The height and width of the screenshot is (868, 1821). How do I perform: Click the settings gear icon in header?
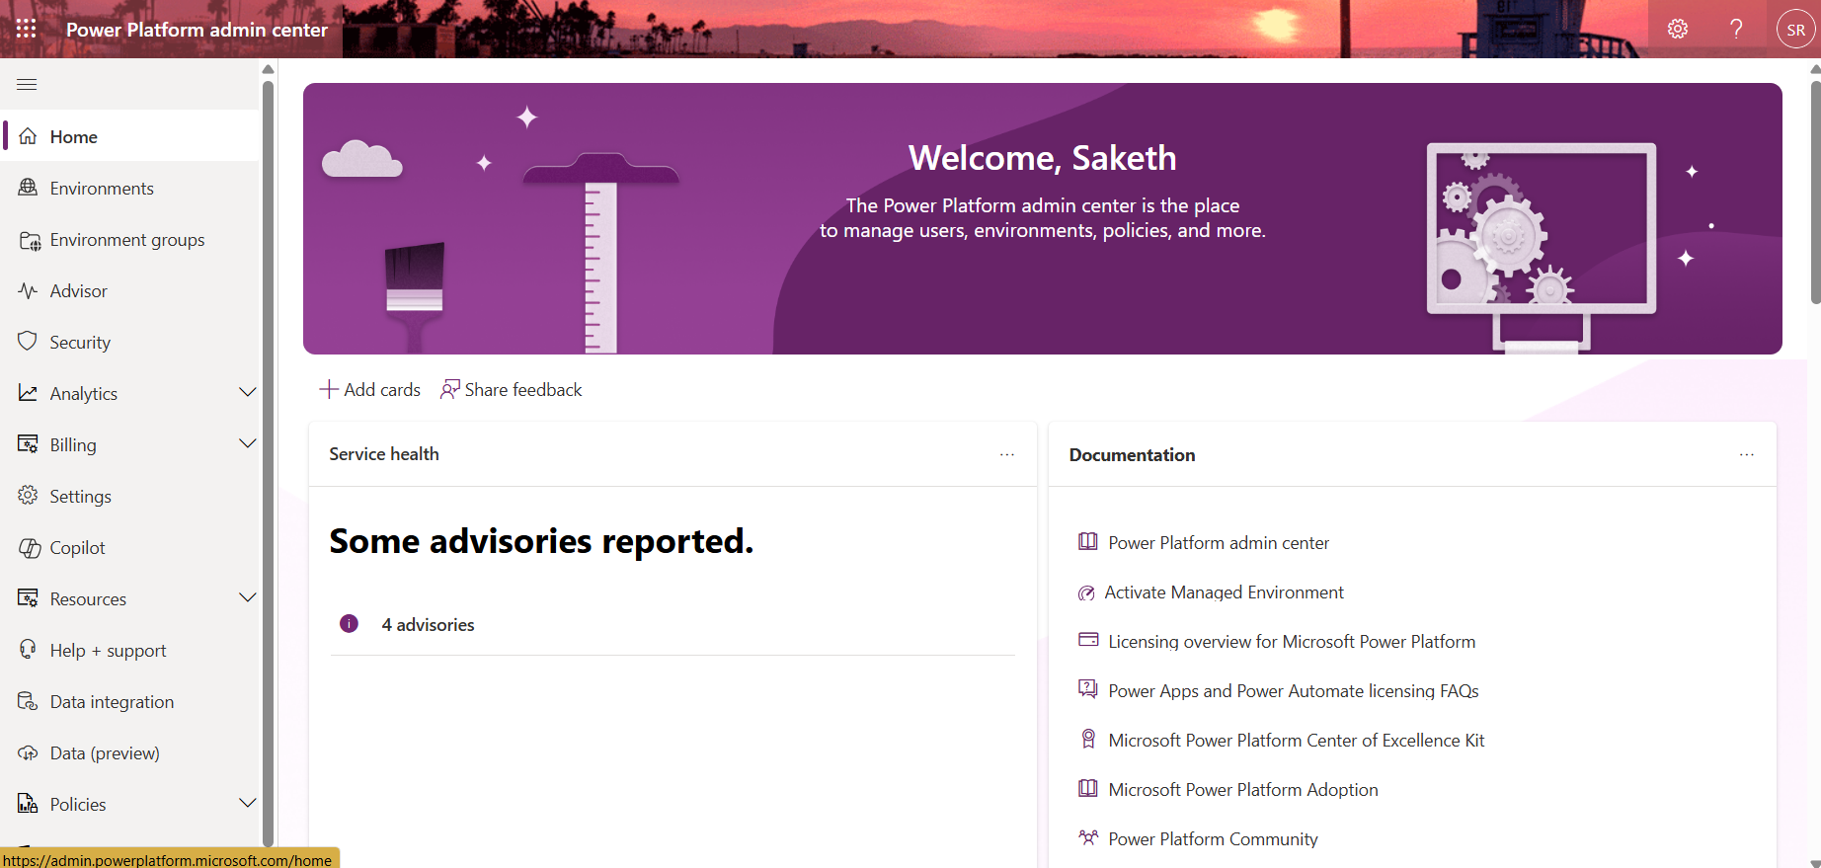(1678, 29)
